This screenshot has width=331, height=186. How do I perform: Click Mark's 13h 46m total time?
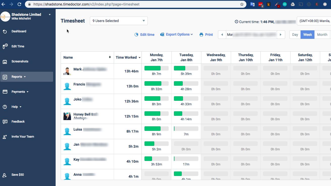131,71
